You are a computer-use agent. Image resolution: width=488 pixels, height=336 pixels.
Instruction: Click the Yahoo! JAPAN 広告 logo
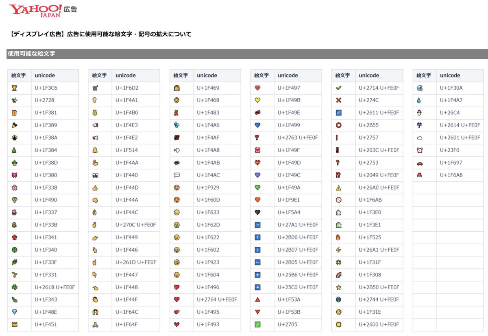pos(43,11)
